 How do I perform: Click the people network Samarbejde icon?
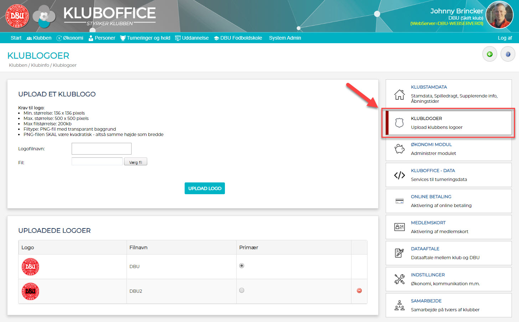pos(400,305)
